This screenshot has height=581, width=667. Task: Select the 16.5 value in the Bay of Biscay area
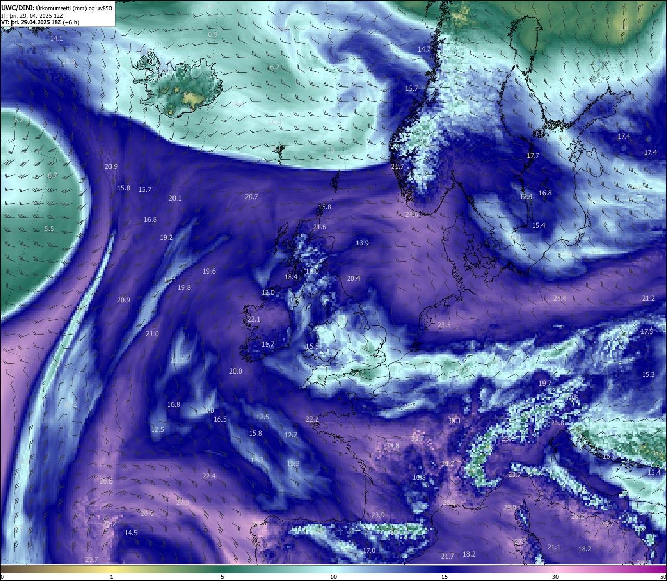(220, 419)
